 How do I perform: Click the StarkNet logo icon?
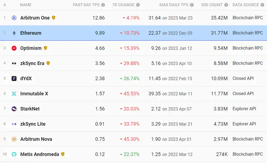[x=14, y=109]
